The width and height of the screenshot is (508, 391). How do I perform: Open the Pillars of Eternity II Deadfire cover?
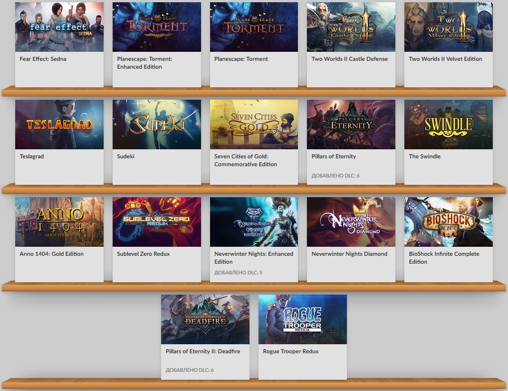[x=206, y=319]
